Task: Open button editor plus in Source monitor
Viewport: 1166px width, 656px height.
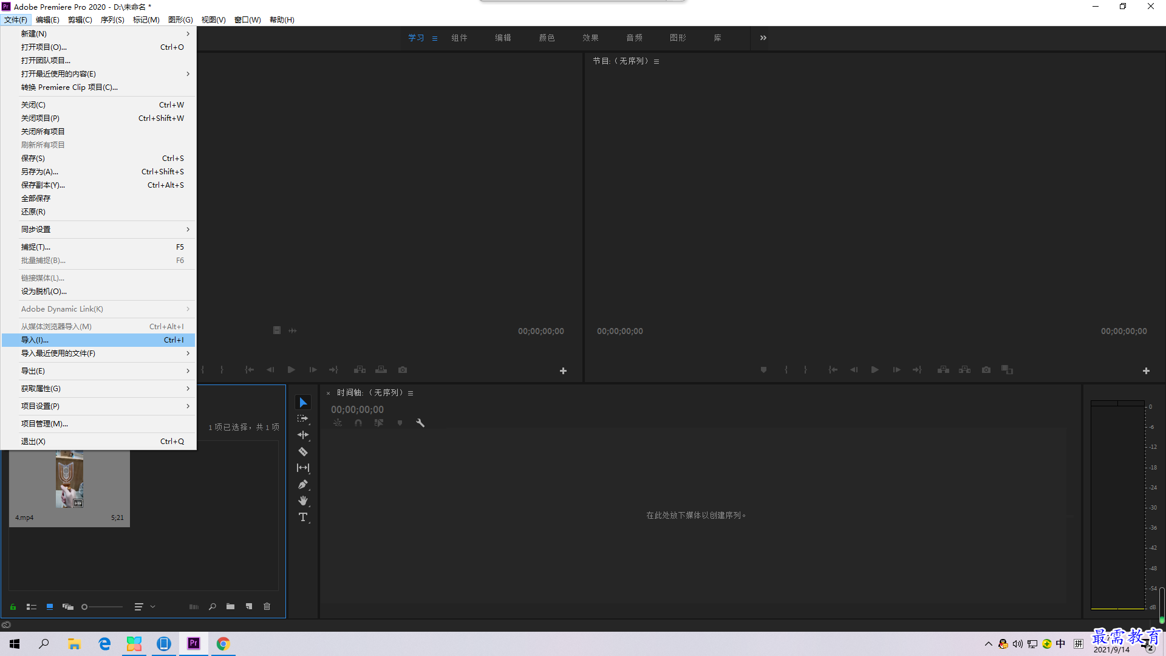Action: 563,371
